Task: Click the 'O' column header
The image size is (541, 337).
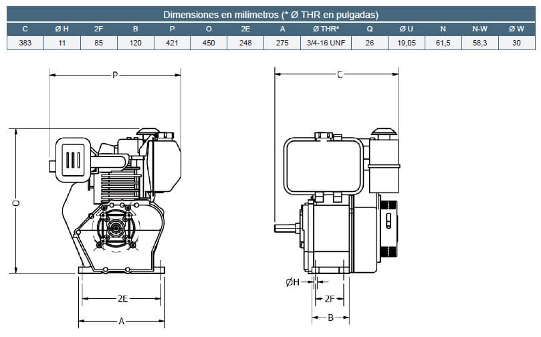Action: [209, 29]
